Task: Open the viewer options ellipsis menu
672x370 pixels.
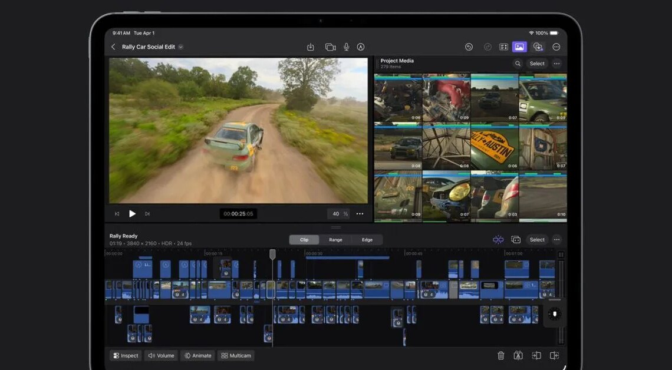Action: click(x=360, y=214)
